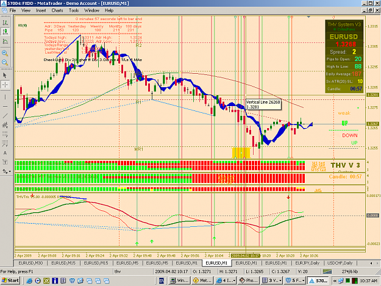Open the View menu
This screenshot has height=286, width=381.
pyautogui.click(x=26, y=10)
